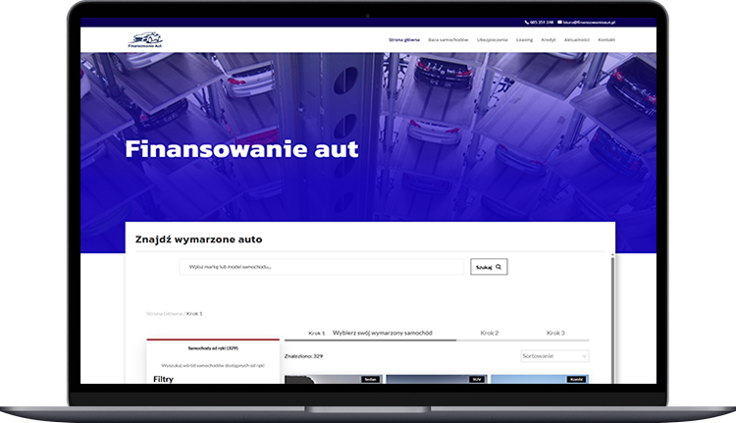Click the Znaleziono: 329 results text
Image resolution: width=736 pixels, height=423 pixels.
303,356
